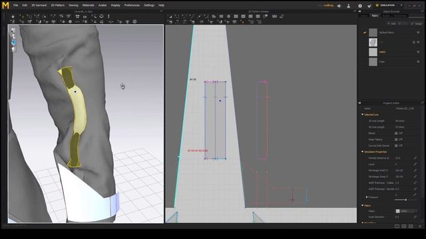Click the second display icon in 3D viewport
426x239 pixels.
(x=13, y=37)
